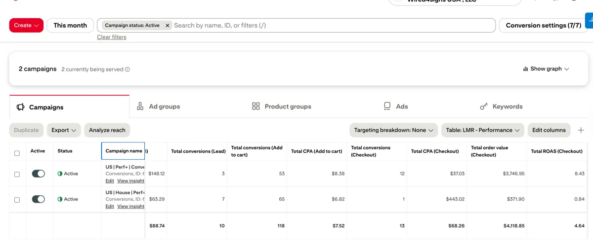Open the Table: LMR - Performance dropdown
The width and height of the screenshot is (593, 244).
point(482,130)
